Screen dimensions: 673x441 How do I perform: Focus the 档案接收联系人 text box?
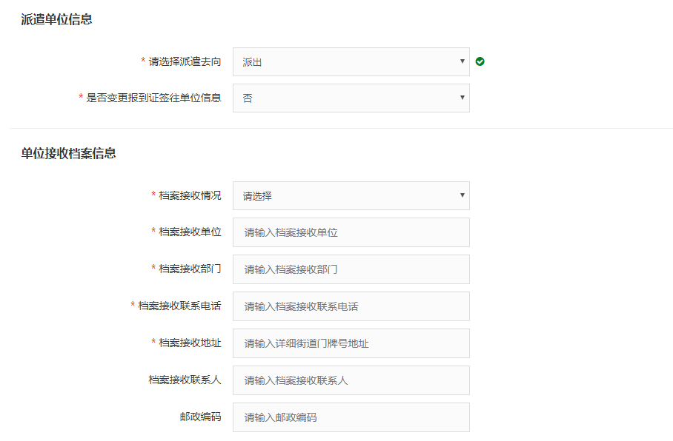coord(351,380)
